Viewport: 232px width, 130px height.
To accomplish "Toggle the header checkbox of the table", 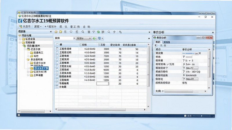I will [x=57, y=45].
